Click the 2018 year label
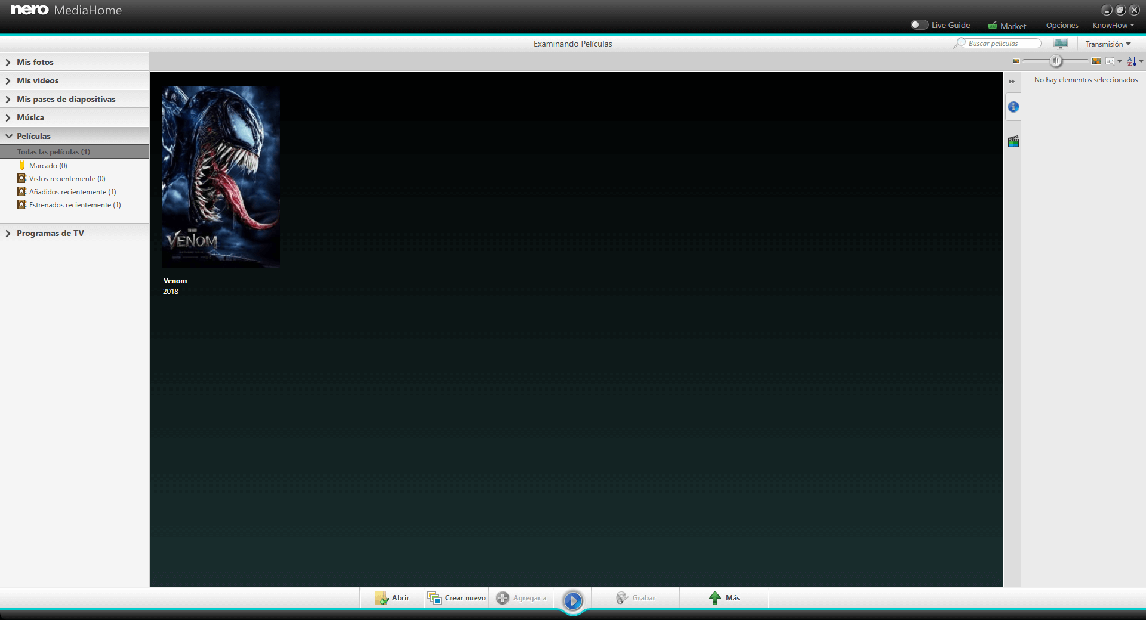1146x620 pixels. (171, 292)
